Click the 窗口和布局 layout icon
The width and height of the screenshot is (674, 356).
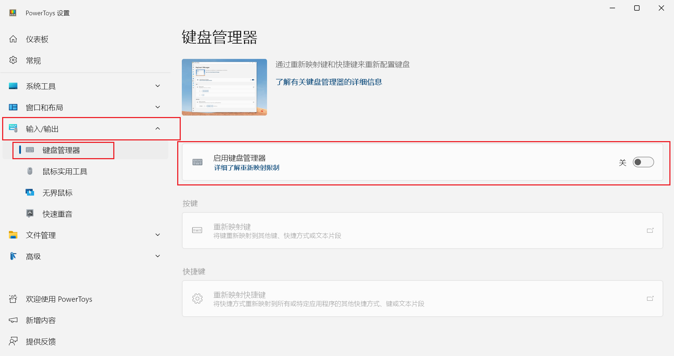tap(13, 107)
